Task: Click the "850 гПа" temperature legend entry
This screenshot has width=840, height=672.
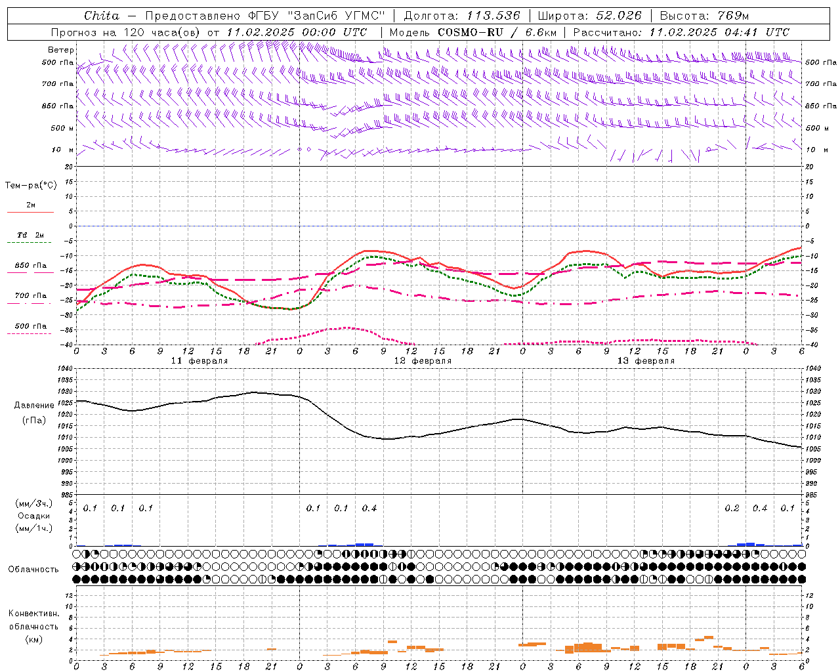Action: 30,266
